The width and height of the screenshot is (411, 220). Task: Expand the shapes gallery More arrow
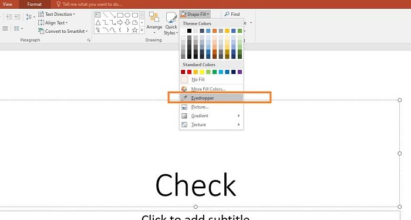(x=142, y=30)
